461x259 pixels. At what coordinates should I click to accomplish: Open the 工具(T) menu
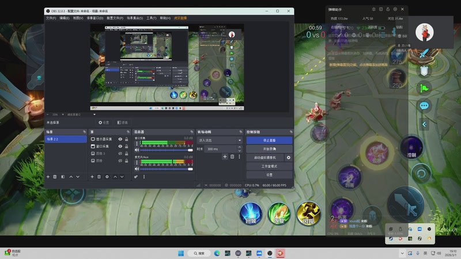coord(152,18)
